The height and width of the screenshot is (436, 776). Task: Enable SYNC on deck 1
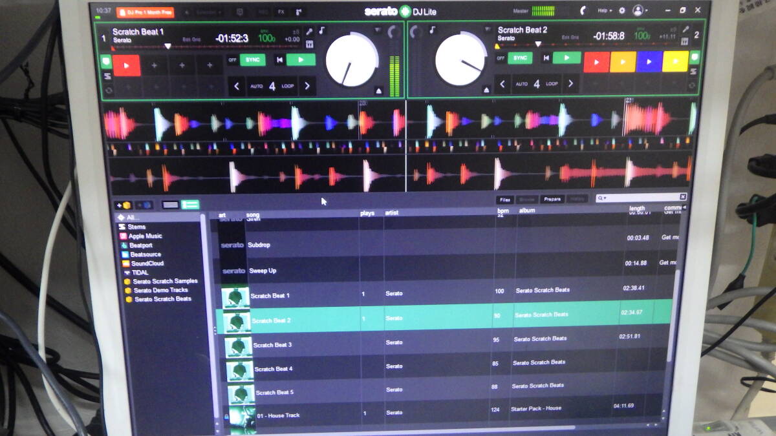tap(252, 60)
